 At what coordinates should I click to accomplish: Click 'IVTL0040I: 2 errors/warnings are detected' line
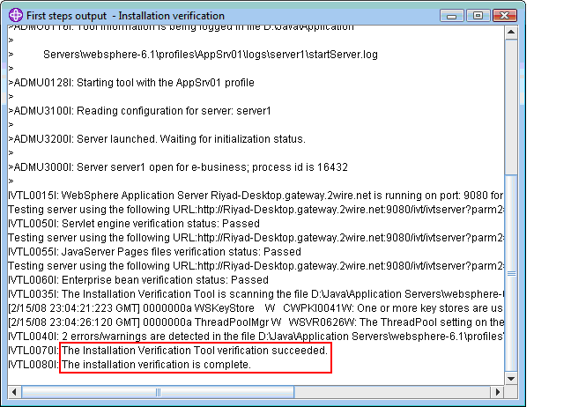[x=256, y=337]
